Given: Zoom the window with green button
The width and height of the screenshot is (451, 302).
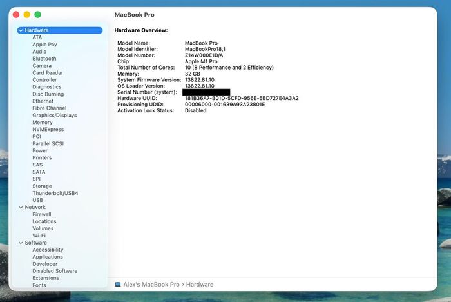Looking at the screenshot, I should (x=37, y=14).
